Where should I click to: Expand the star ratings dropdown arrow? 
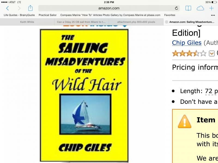[x=212, y=53]
